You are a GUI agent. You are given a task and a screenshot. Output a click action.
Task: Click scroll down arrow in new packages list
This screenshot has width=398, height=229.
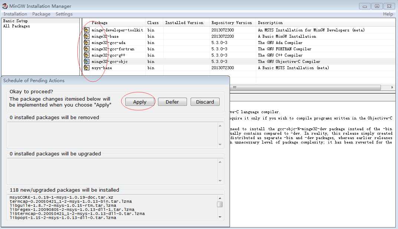220,217
